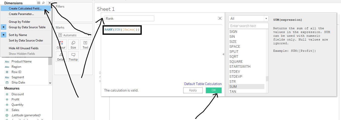341x120 pixels.
Task: Select Sort by Name option
Action: point(18,35)
